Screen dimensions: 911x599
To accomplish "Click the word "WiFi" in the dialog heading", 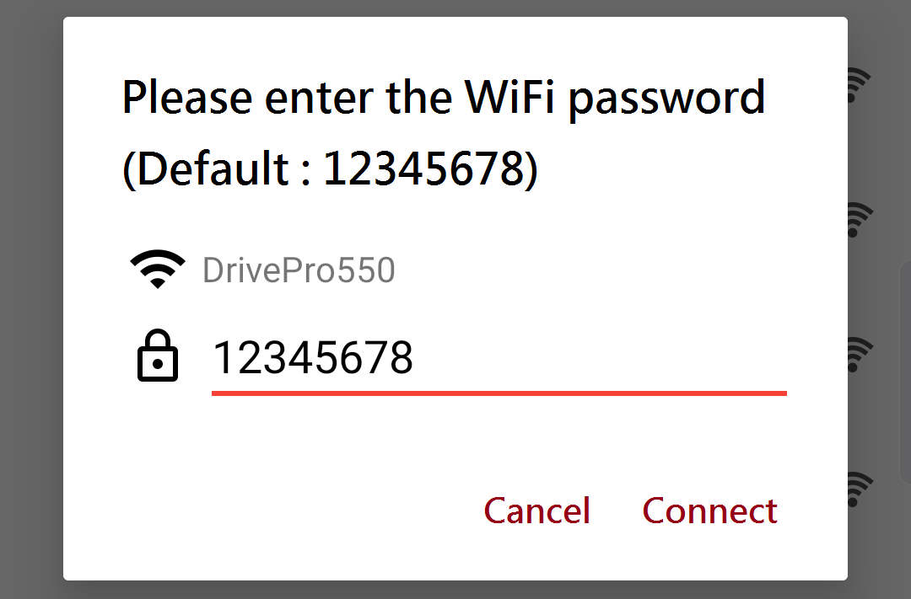I will pyautogui.click(x=511, y=97).
